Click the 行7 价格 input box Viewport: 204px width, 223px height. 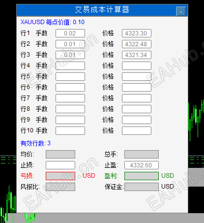coord(137,98)
